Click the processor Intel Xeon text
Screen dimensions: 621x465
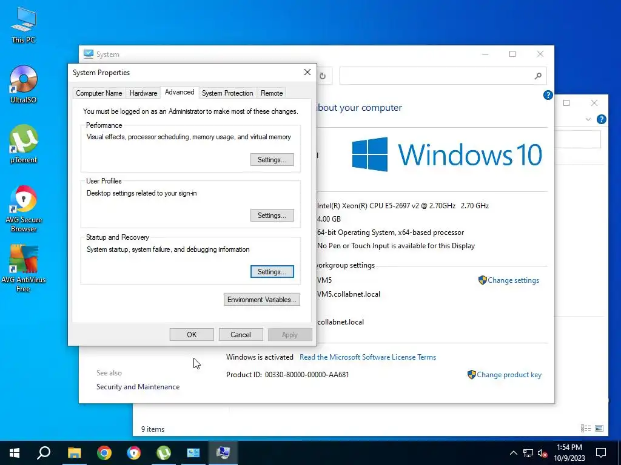coord(403,206)
